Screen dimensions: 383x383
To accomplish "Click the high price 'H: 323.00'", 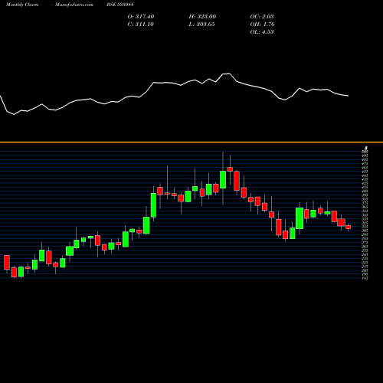I will pyautogui.click(x=202, y=17).
